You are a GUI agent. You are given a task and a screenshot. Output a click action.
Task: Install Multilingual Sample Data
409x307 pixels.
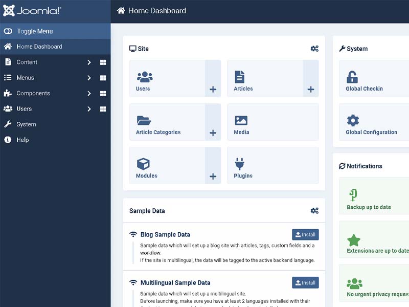coord(305,283)
